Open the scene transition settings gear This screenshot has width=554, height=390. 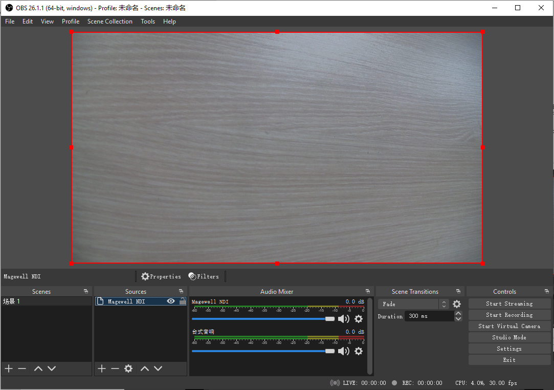pos(457,304)
